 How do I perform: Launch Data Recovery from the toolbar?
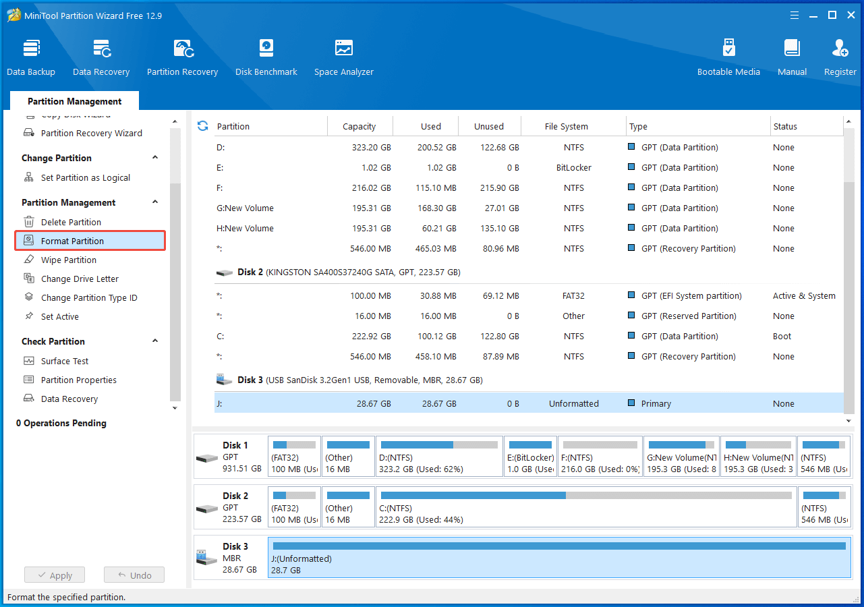click(x=101, y=57)
